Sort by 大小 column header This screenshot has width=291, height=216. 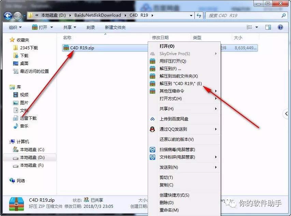(x=238, y=37)
